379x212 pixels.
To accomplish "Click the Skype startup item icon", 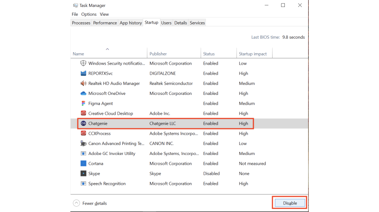I will pos(83,174).
